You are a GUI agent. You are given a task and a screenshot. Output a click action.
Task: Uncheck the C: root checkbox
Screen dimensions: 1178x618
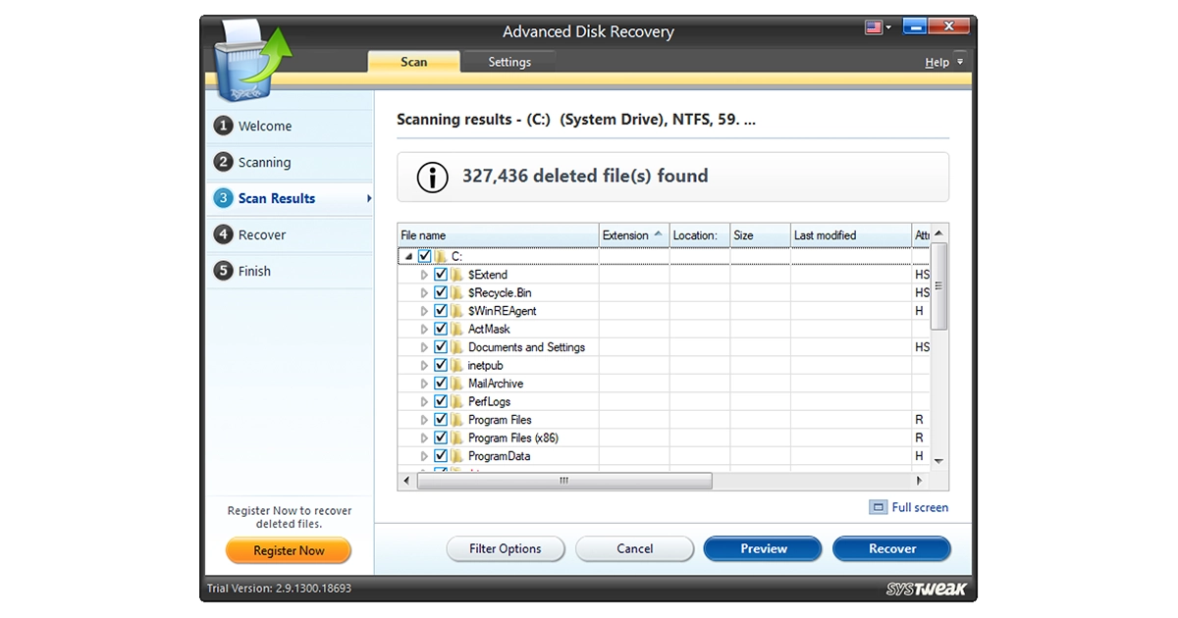(x=424, y=256)
